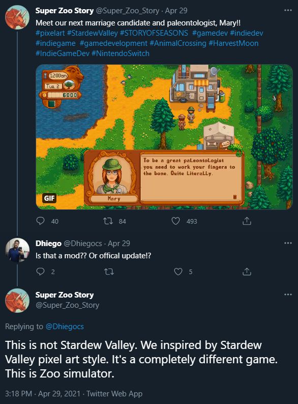This screenshot has height=404, width=298.
Task: Open replies on the Mary paleontologist tweet
Action: [x=40, y=221]
